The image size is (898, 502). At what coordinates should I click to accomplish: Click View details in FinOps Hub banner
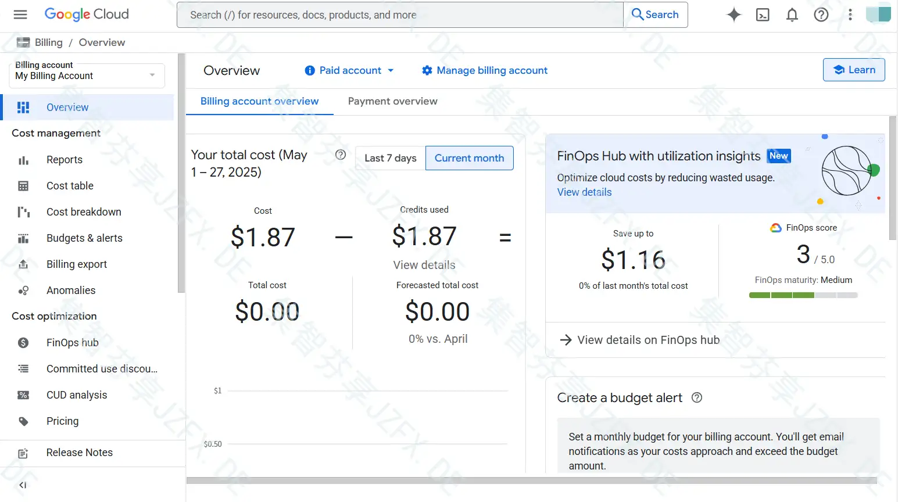[x=584, y=192]
